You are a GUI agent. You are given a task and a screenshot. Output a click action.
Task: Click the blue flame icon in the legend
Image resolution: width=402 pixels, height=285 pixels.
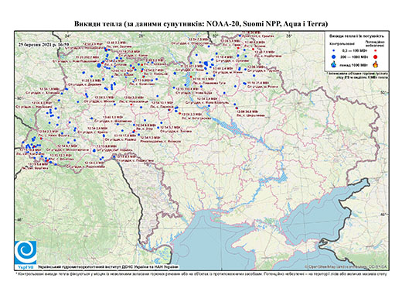click(334, 64)
